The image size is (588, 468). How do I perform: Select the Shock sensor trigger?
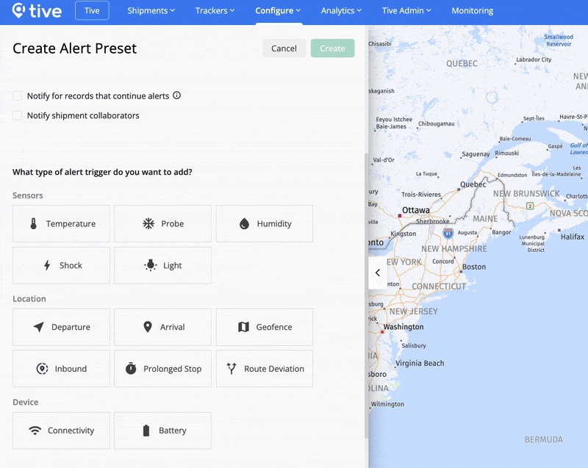[x=61, y=265]
